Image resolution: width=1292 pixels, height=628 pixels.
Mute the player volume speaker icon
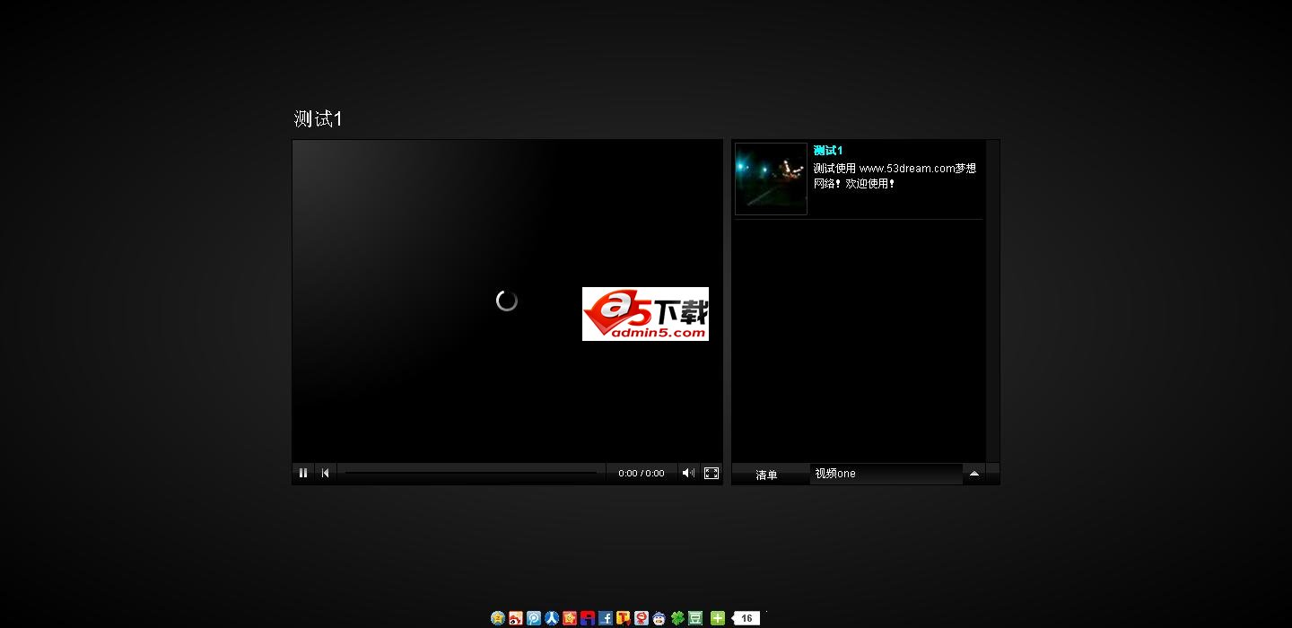[688, 473]
